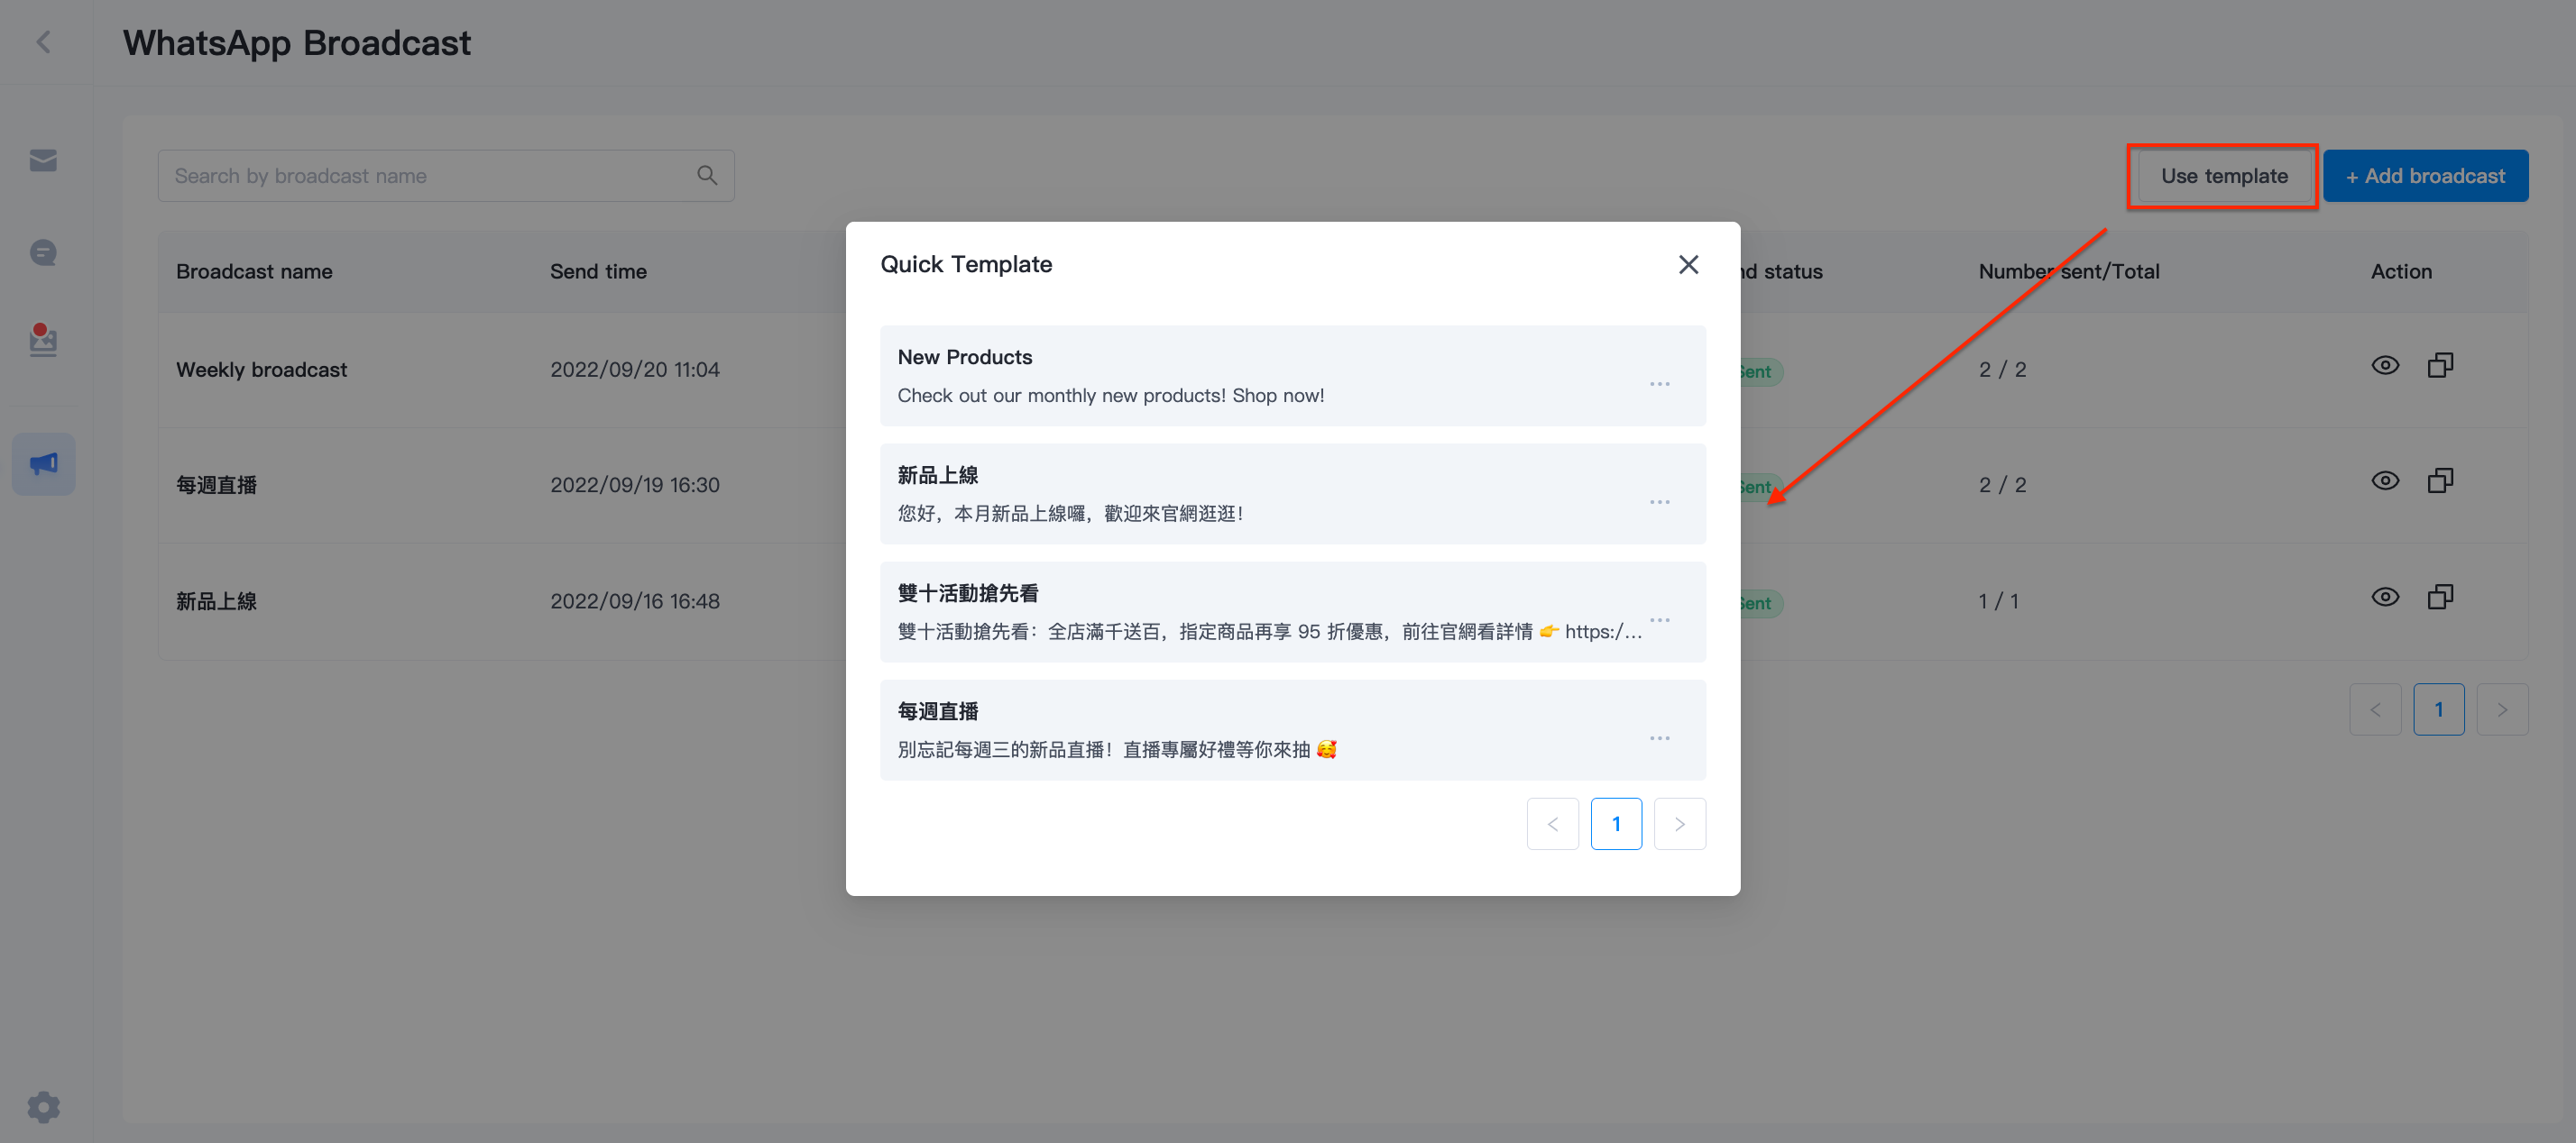
Task: Click the send time 2022/09/20 11:04
Action: click(x=635, y=370)
